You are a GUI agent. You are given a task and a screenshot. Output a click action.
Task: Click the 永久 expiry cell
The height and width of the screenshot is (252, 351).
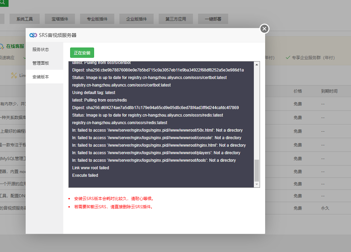325,208
